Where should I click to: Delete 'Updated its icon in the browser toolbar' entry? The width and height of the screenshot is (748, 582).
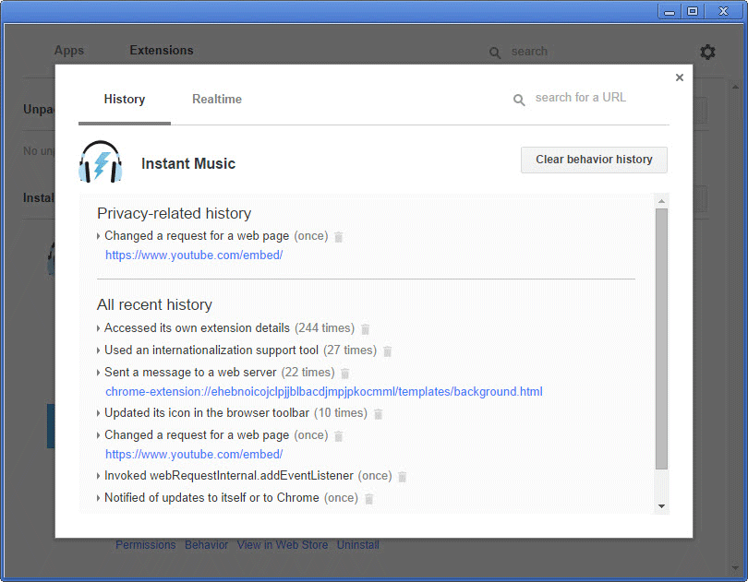[x=378, y=414]
